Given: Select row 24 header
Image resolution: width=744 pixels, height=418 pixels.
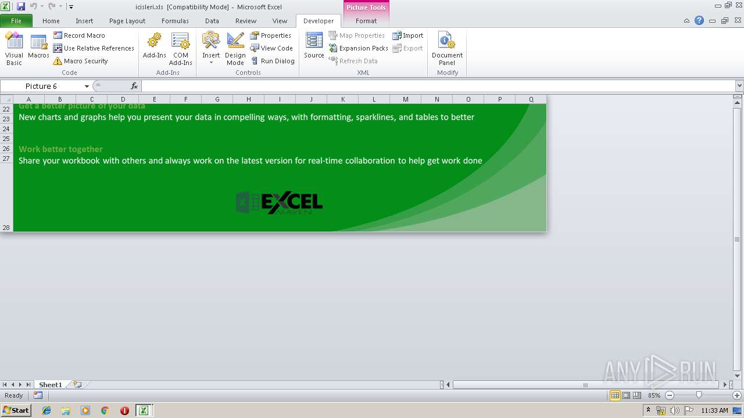Looking at the screenshot, I should [6, 128].
